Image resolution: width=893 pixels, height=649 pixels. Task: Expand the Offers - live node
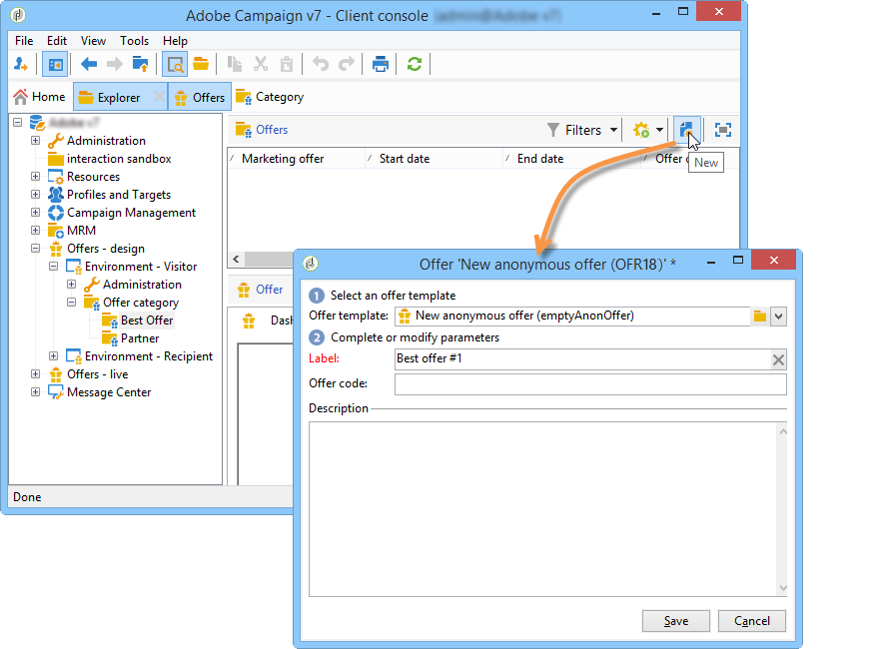(x=35, y=374)
